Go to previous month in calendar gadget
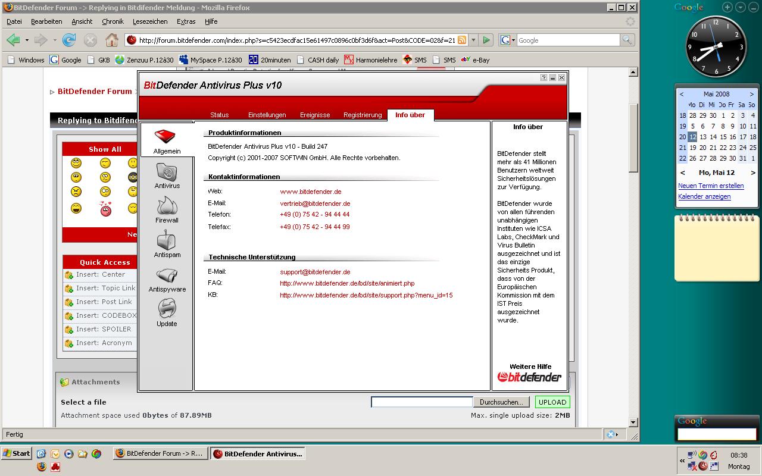Viewport: 762px width, 476px height. [682, 94]
